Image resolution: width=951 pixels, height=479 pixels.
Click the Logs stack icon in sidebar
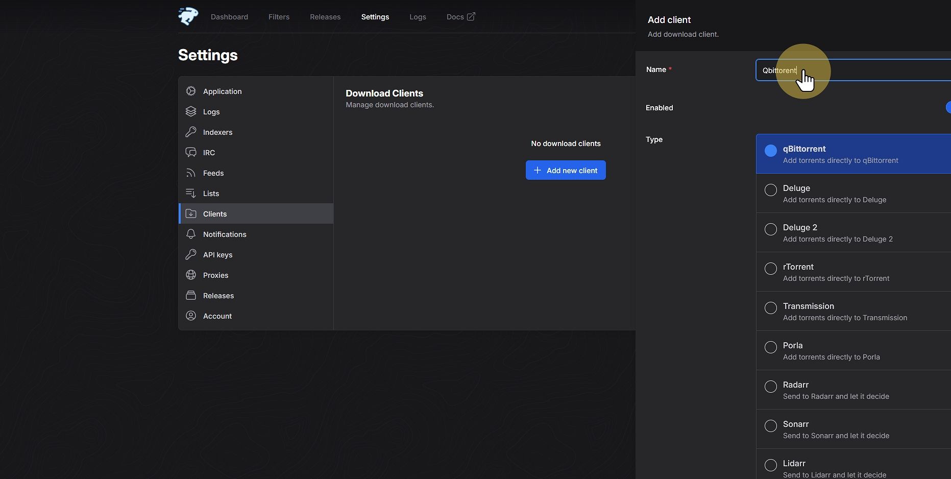coord(191,111)
